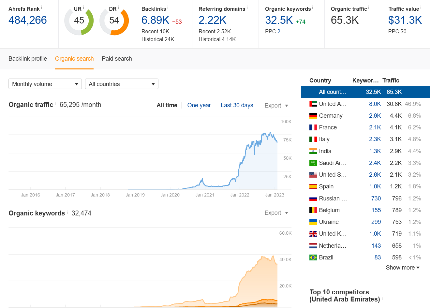Click the Backlinks info icon
Viewport: 431px width, 308px height.
click(168, 7)
